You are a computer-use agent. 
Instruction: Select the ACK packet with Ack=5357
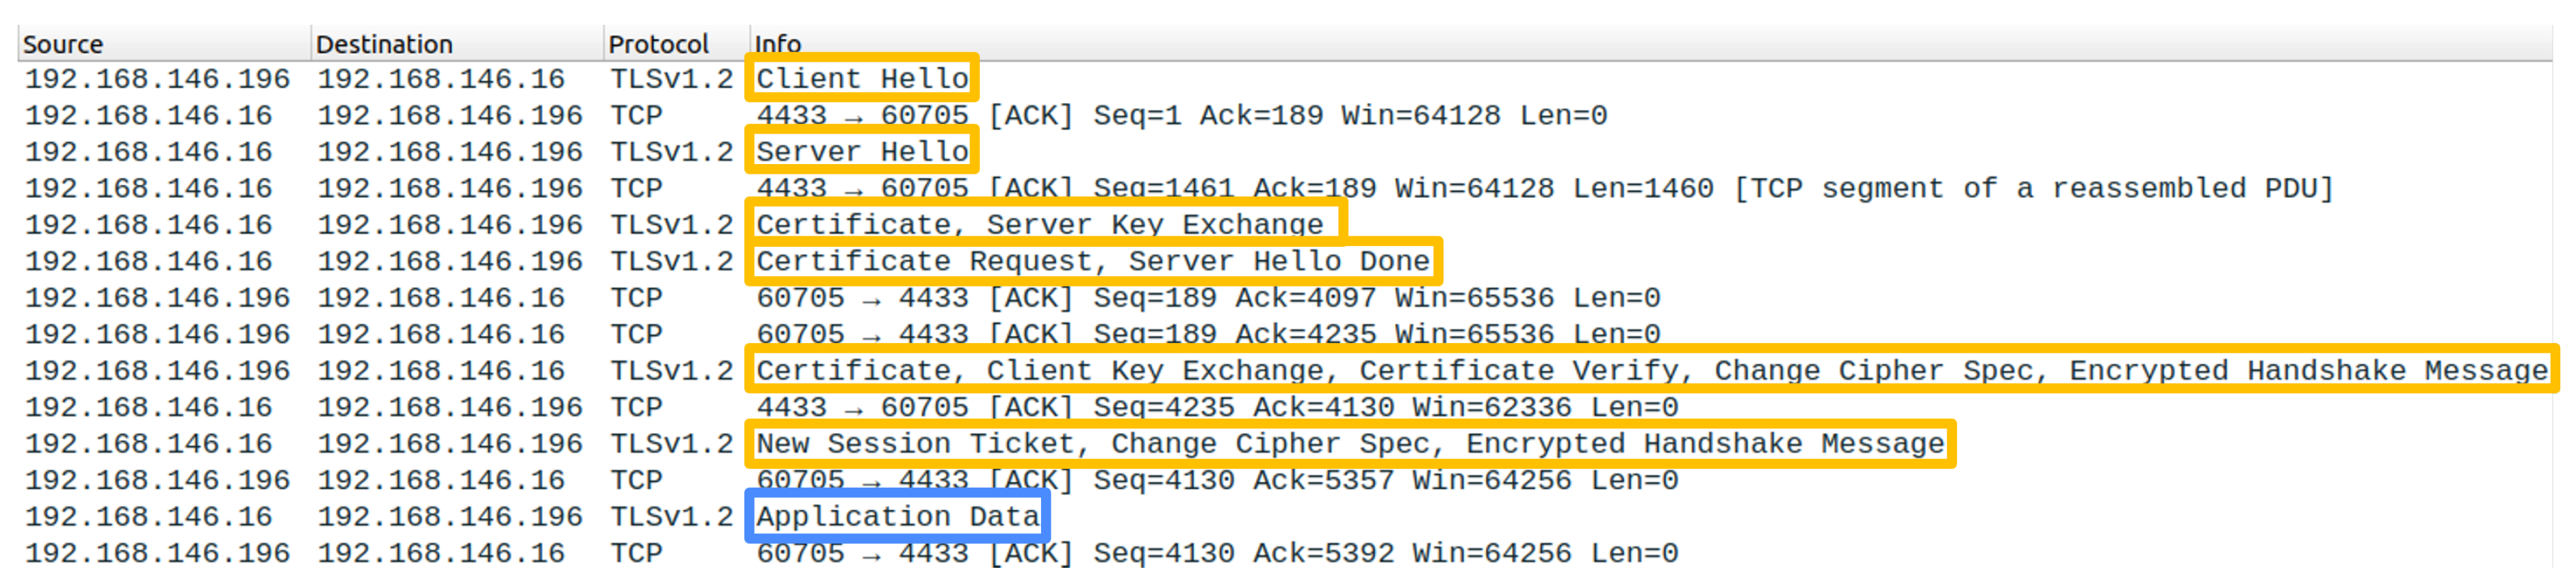tap(1216, 480)
